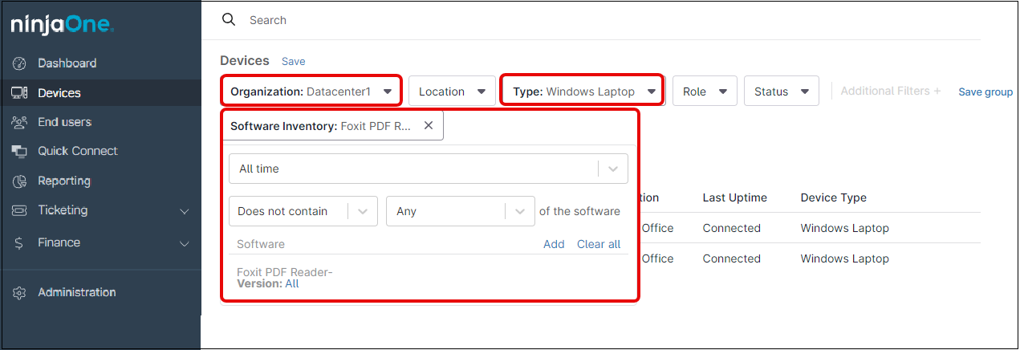Click the Finance dollar sign icon
The image size is (1020, 350).
point(19,242)
